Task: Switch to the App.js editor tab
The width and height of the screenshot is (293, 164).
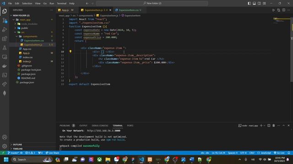Action: tap(66, 10)
